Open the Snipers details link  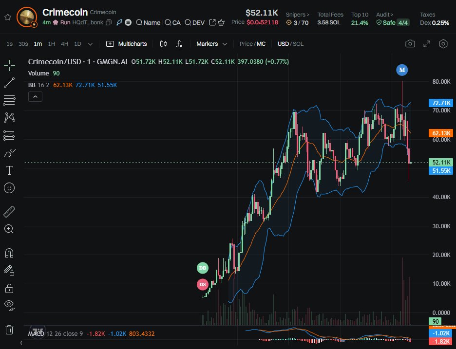[x=297, y=15]
